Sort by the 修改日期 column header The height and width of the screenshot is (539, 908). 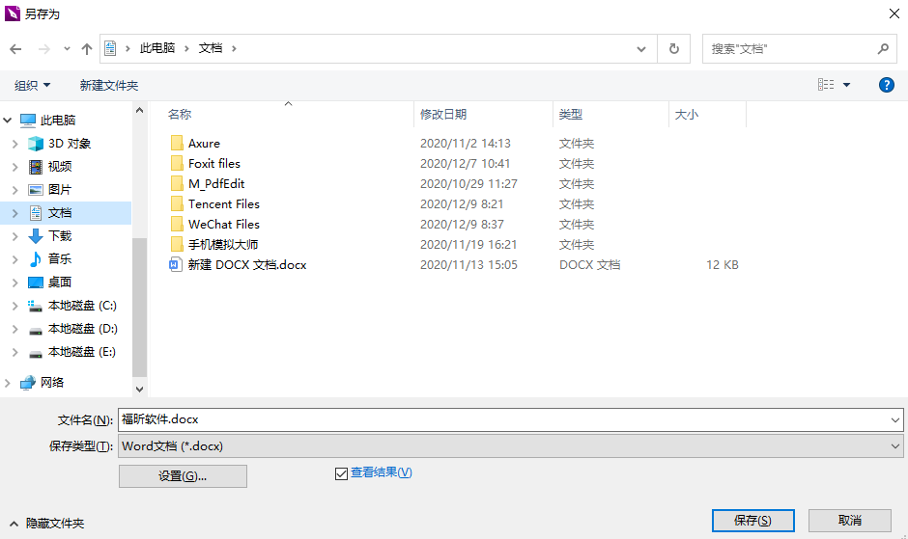click(x=443, y=115)
